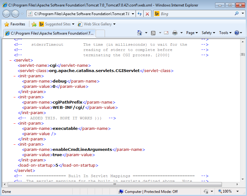Viewport: 247px width, 196px height.
Task: Click the comment ADDED THIS. HOPE IT WORKS
Action: point(66,118)
